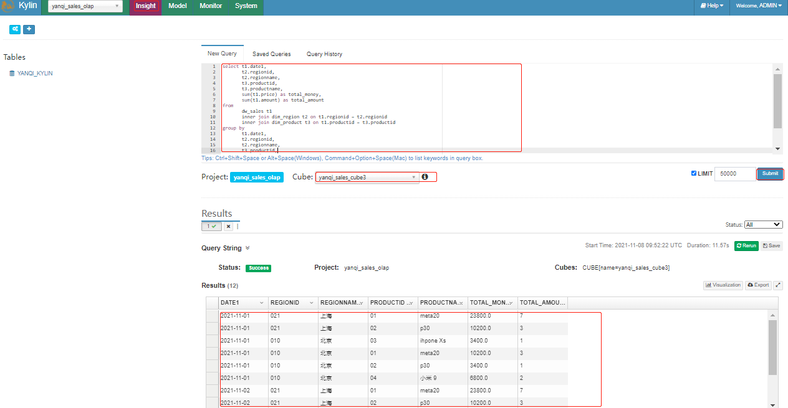
Task: Open PRODUCTID column header menu arrow
Action: click(x=411, y=303)
